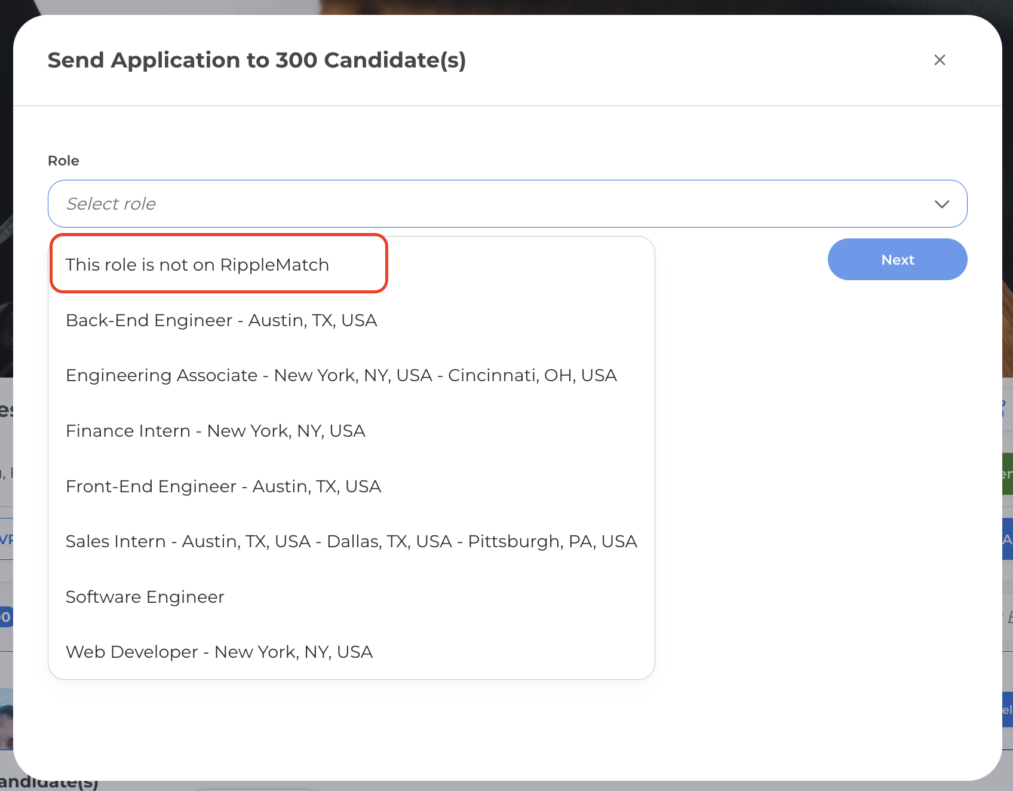The image size is (1013, 791).
Task: Click the blue count badge at left edge
Action: [x=5, y=617]
